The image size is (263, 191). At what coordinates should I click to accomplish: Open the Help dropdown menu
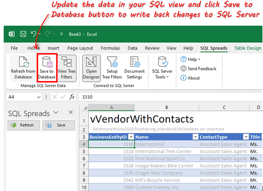pyautogui.click(x=190, y=59)
